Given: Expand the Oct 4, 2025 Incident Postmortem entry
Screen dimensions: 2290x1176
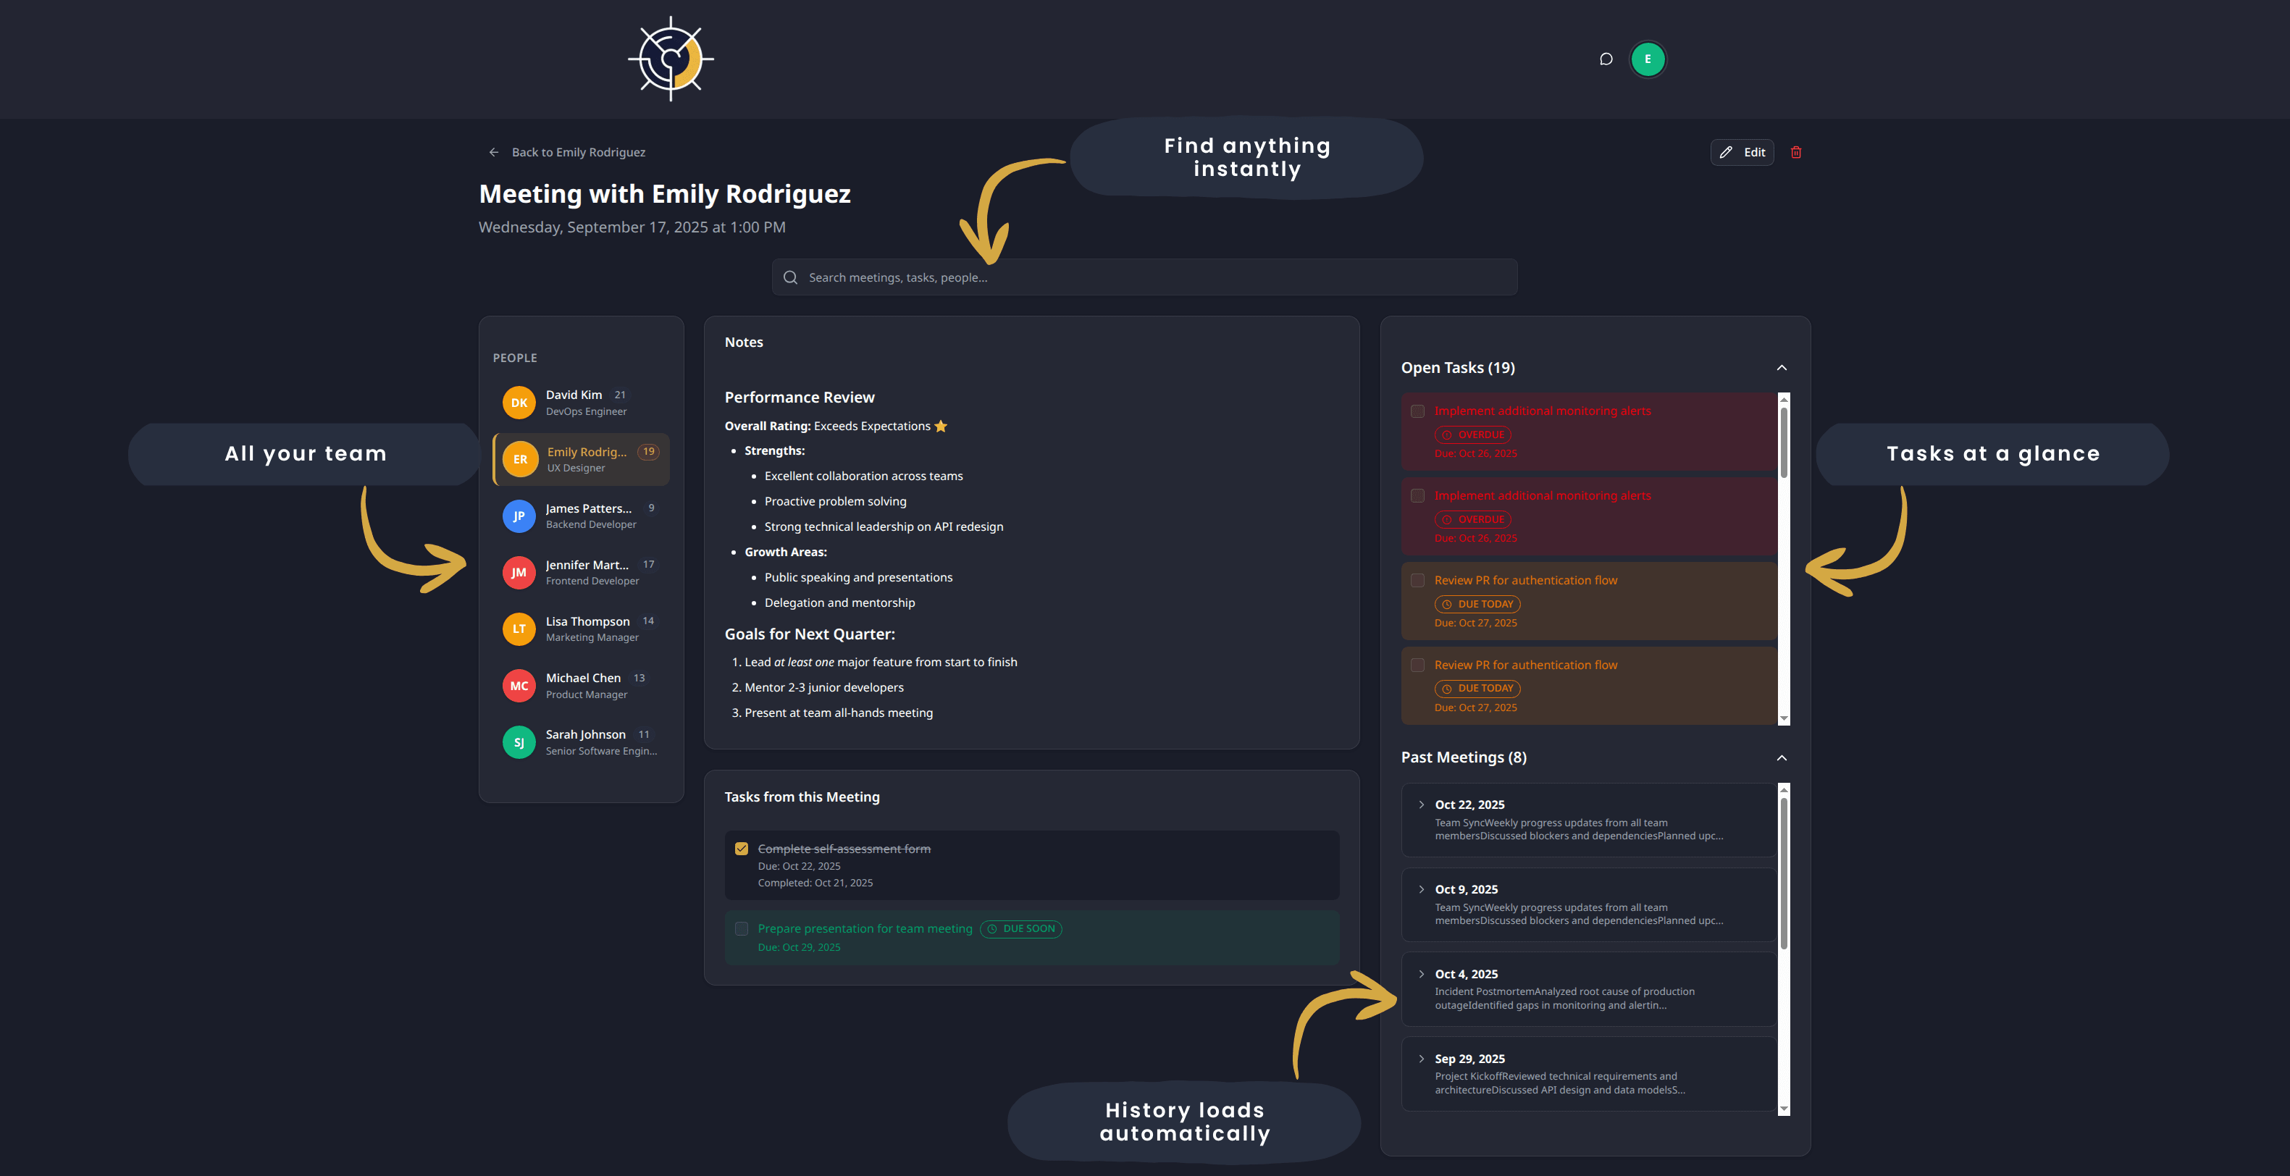Looking at the screenshot, I should 1421,973.
